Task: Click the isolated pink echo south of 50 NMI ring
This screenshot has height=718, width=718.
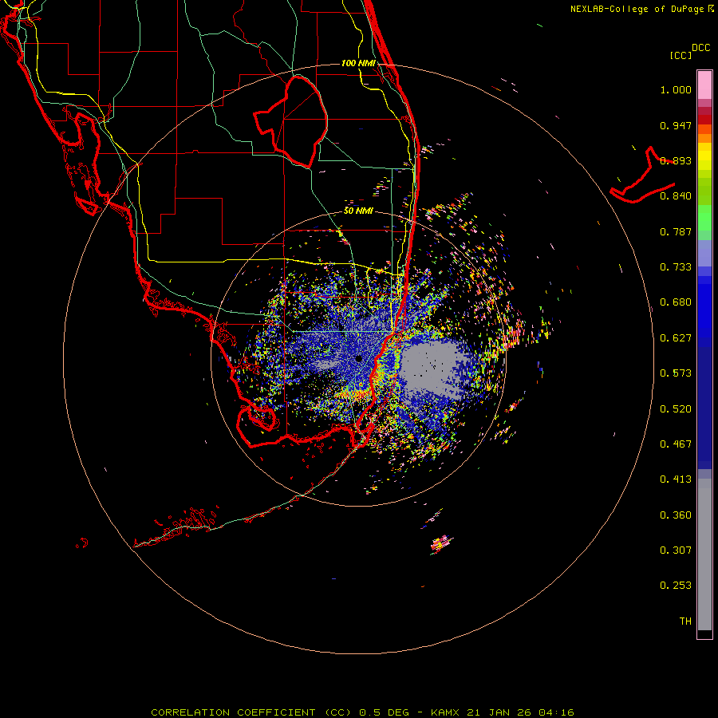Action: click(x=441, y=543)
